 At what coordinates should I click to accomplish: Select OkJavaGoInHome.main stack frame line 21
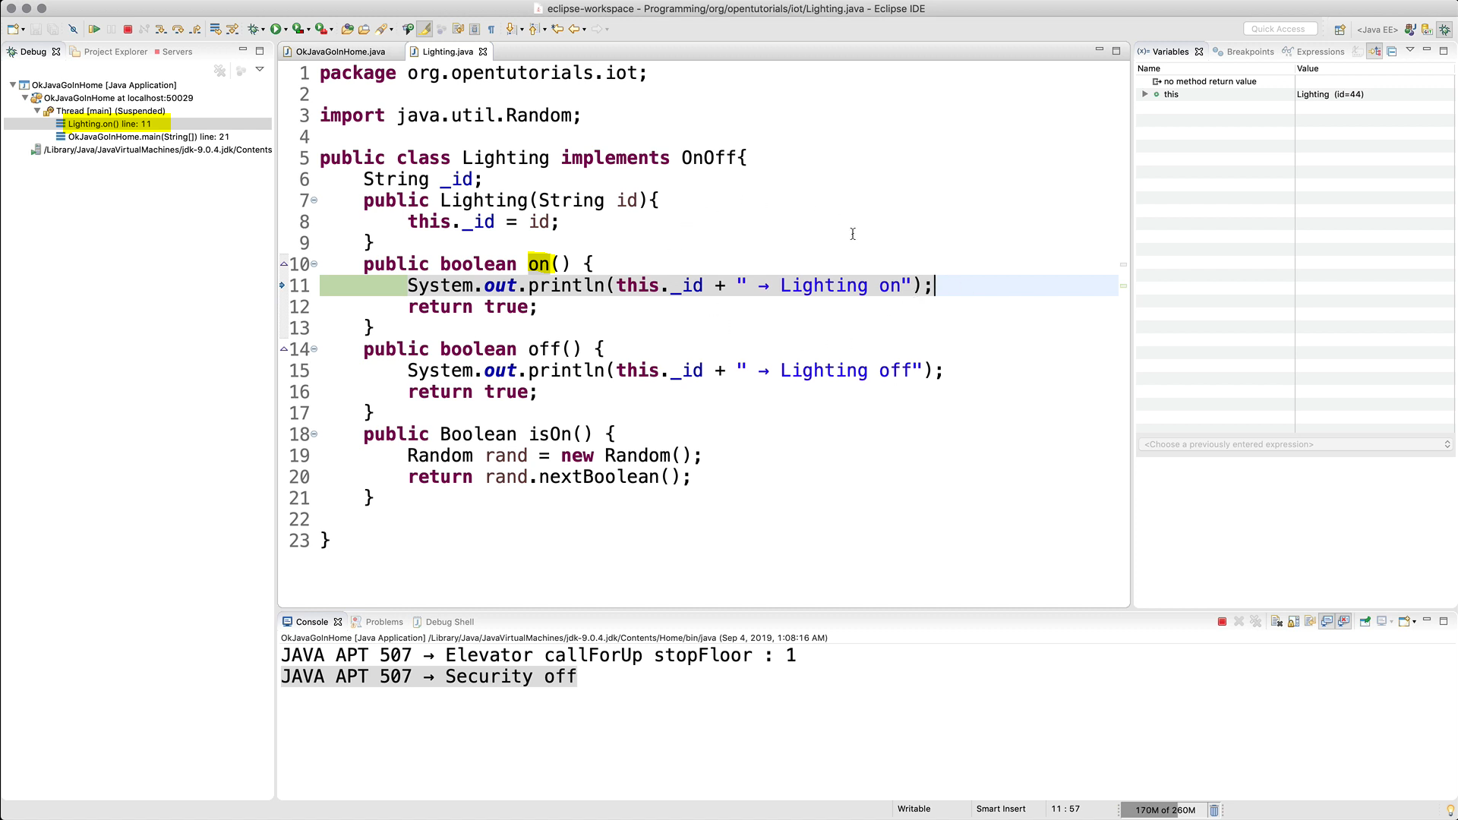(148, 137)
